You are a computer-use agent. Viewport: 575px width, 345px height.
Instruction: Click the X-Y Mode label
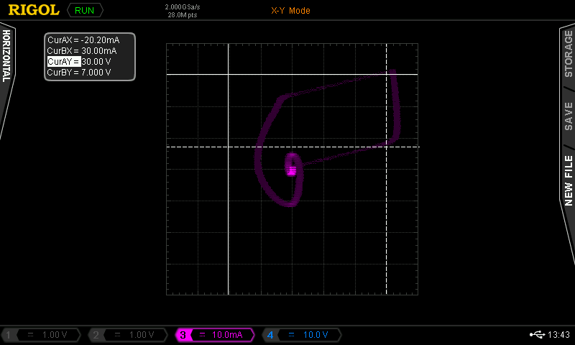tap(290, 11)
